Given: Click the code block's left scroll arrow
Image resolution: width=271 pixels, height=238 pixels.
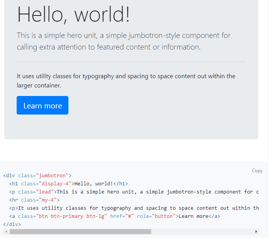Looking at the screenshot, I should [6, 231].
